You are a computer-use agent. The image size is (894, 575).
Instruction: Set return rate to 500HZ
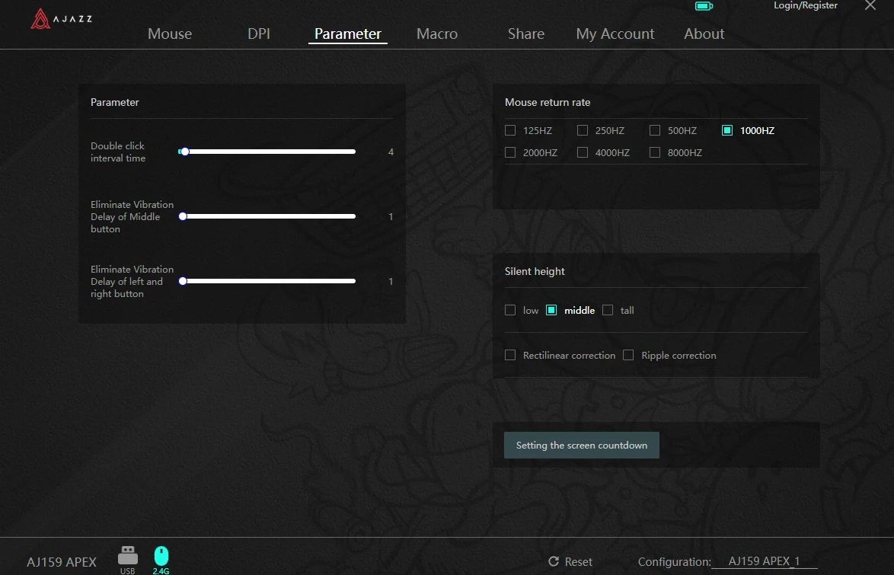[x=655, y=131]
